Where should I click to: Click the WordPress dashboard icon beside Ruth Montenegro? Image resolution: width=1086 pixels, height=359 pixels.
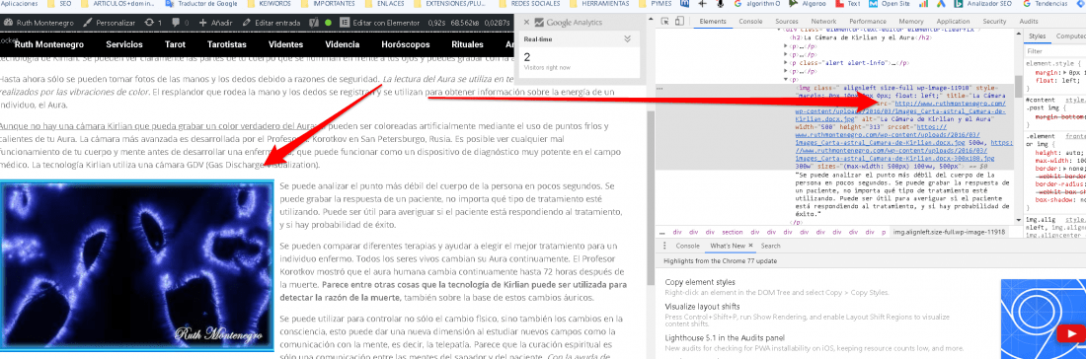point(7,23)
